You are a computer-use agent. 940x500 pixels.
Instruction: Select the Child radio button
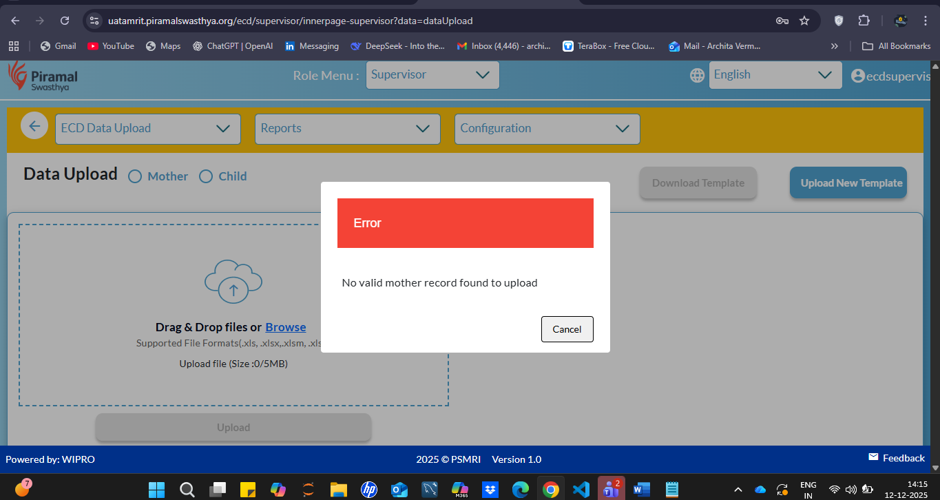click(x=206, y=176)
